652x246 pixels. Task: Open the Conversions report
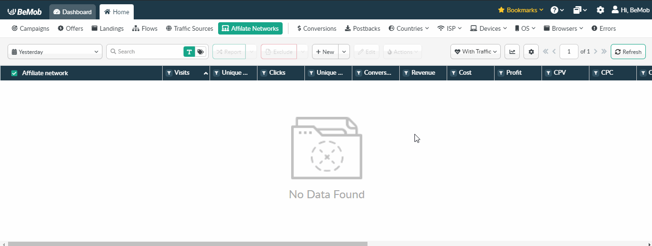click(317, 28)
